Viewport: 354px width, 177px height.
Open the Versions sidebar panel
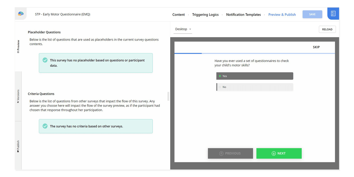(x=18, y=96)
